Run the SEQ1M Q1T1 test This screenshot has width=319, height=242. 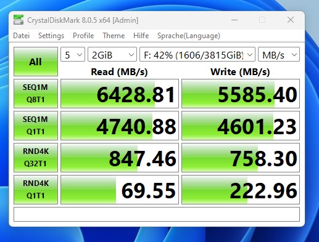click(x=36, y=126)
